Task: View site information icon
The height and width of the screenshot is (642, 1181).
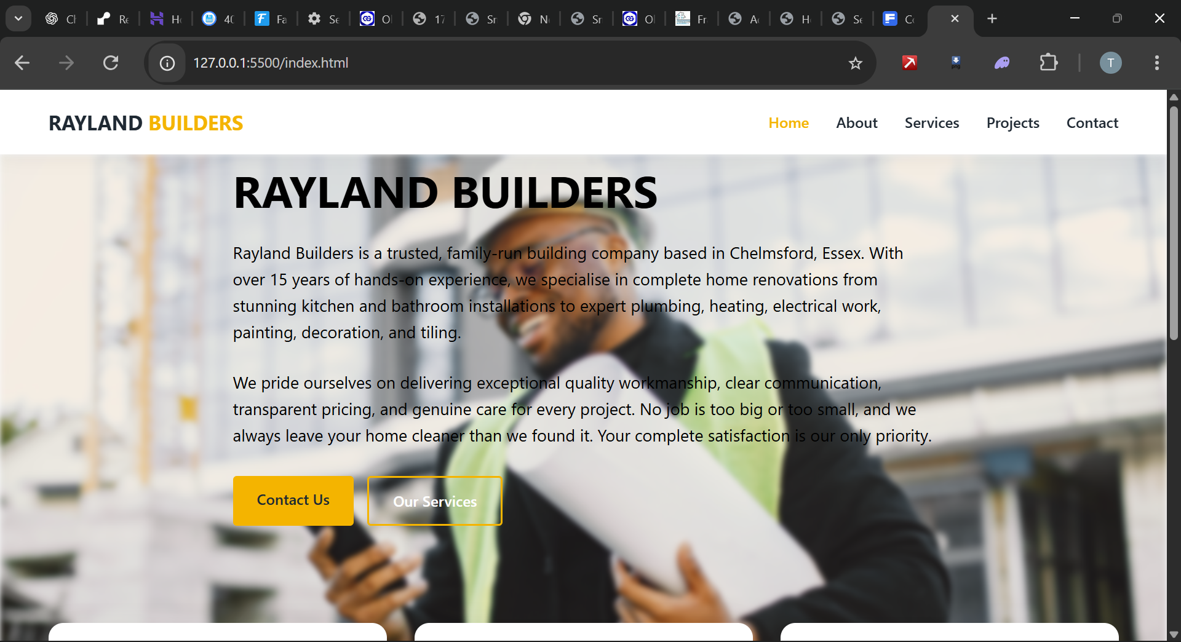Action: point(167,63)
